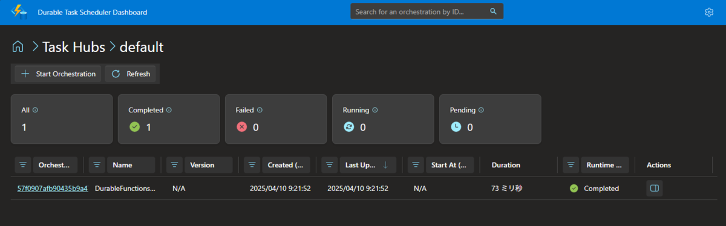Click the Refresh button
The height and width of the screenshot is (226, 726).
(131, 74)
